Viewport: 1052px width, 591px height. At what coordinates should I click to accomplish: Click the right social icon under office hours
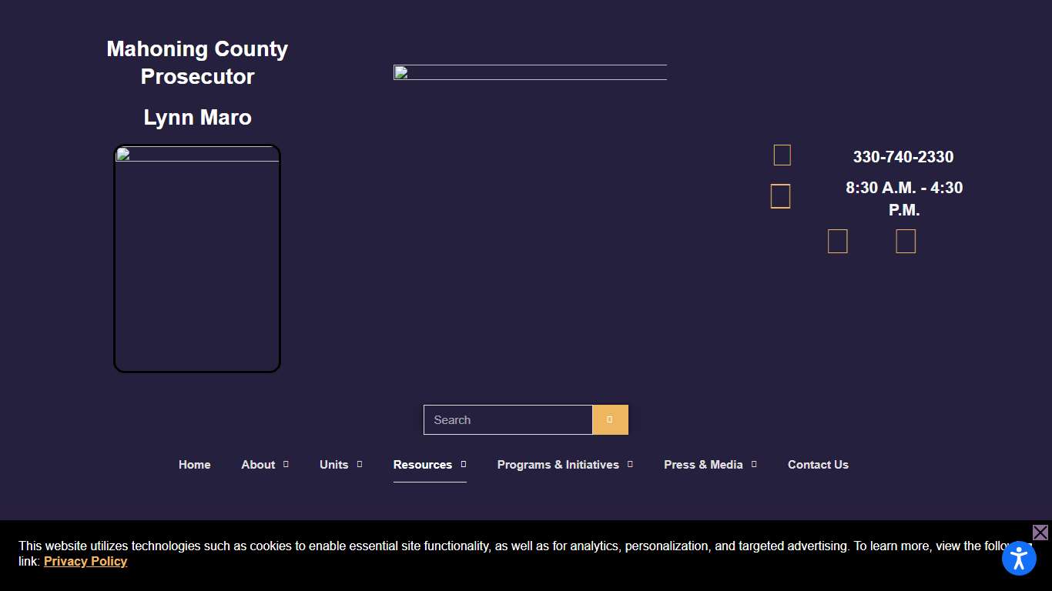pos(906,242)
